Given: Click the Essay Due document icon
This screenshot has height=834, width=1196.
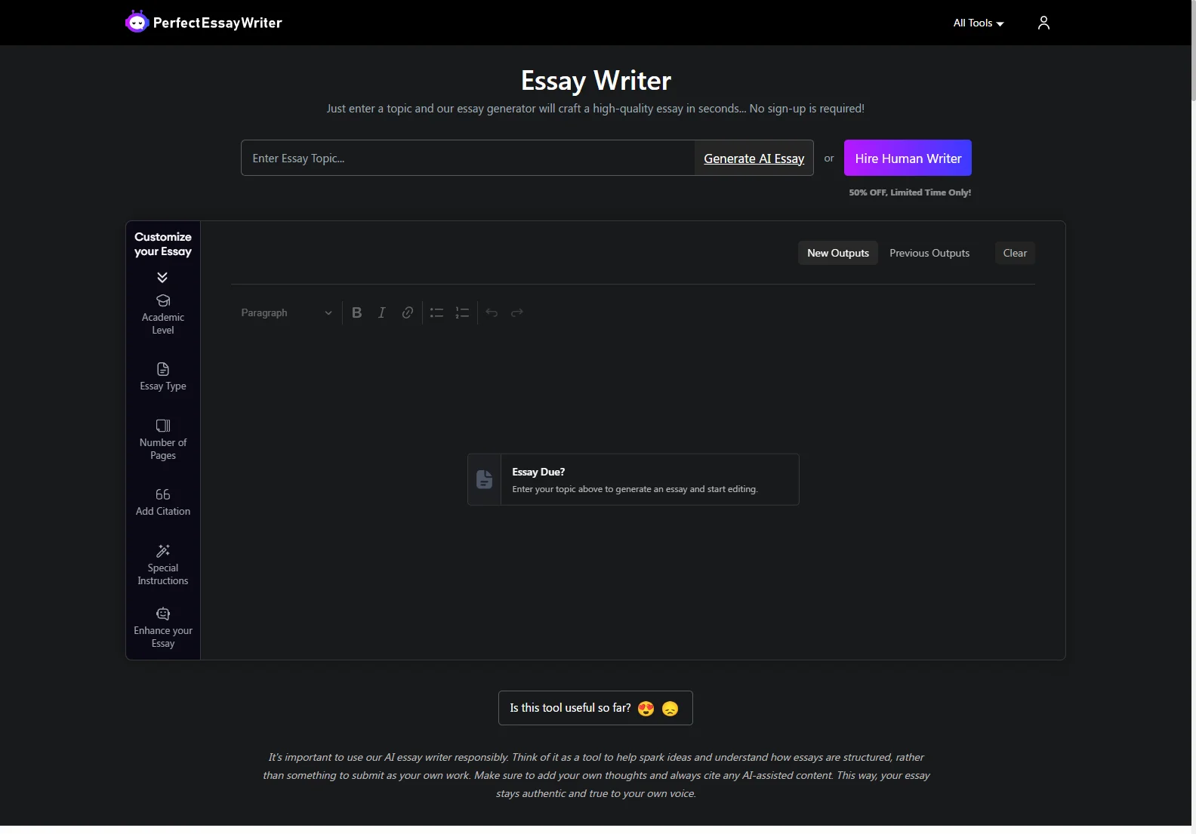Looking at the screenshot, I should (x=485, y=479).
